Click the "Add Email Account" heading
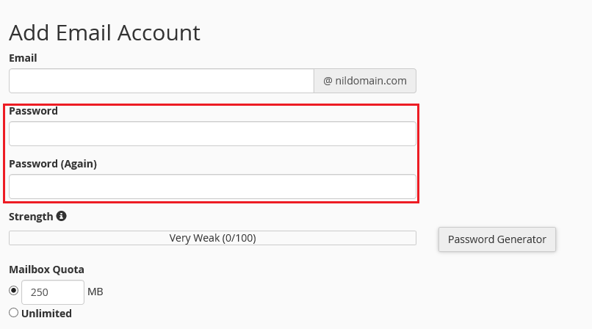This screenshot has height=329, width=592. 104,32
